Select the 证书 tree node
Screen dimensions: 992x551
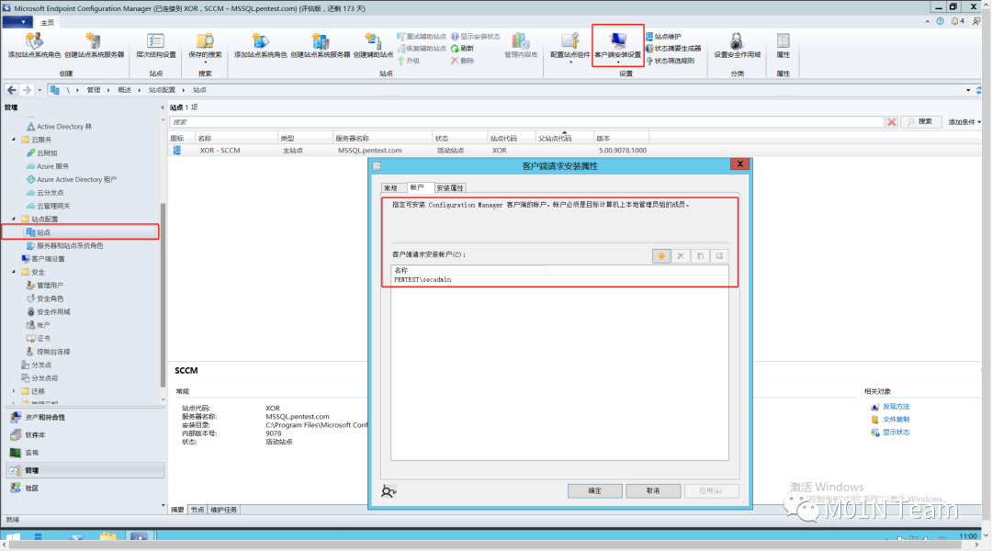[x=38, y=339]
